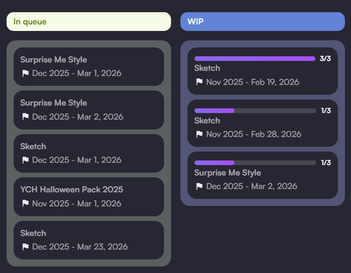Click the flag icon on the WIP Surprise Me Style card
Image resolution: width=351 pixels, height=273 pixels.
199,186
